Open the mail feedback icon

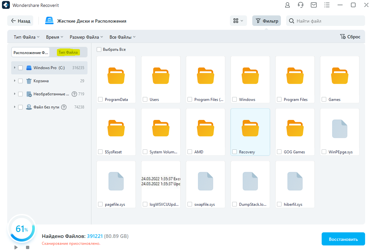314,5
